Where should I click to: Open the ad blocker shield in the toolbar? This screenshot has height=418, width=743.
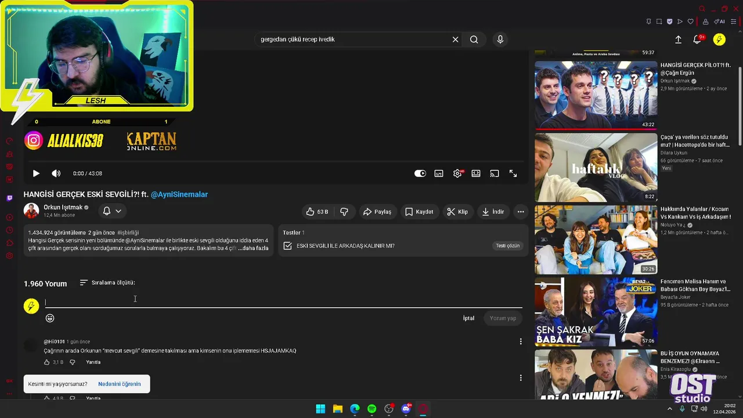[x=669, y=21]
